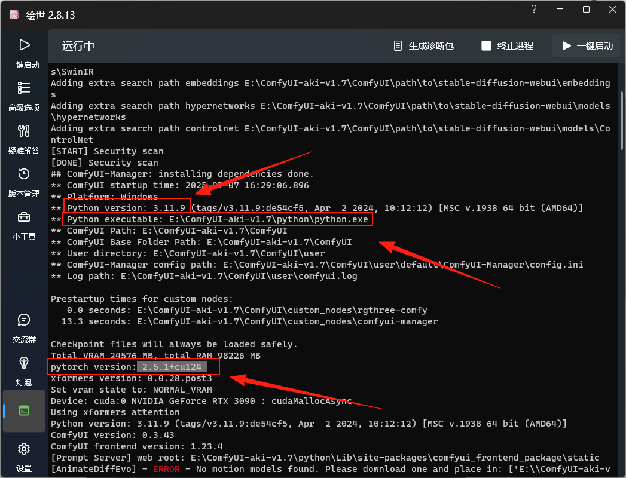Viewport: 626px width, 478px height.
Task: Close the 绘世 window
Action: coord(612,9)
